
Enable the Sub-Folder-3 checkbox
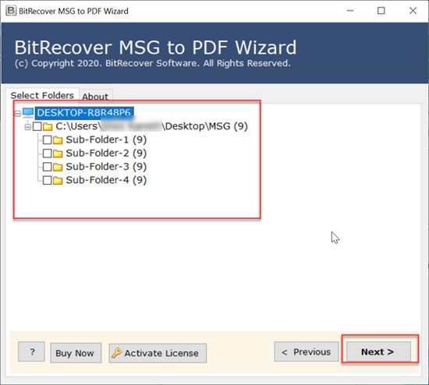click(47, 167)
